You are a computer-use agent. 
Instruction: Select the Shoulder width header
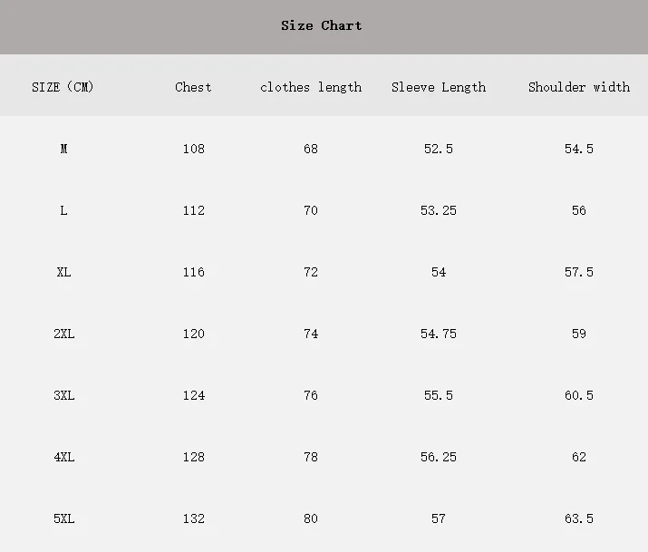point(579,87)
